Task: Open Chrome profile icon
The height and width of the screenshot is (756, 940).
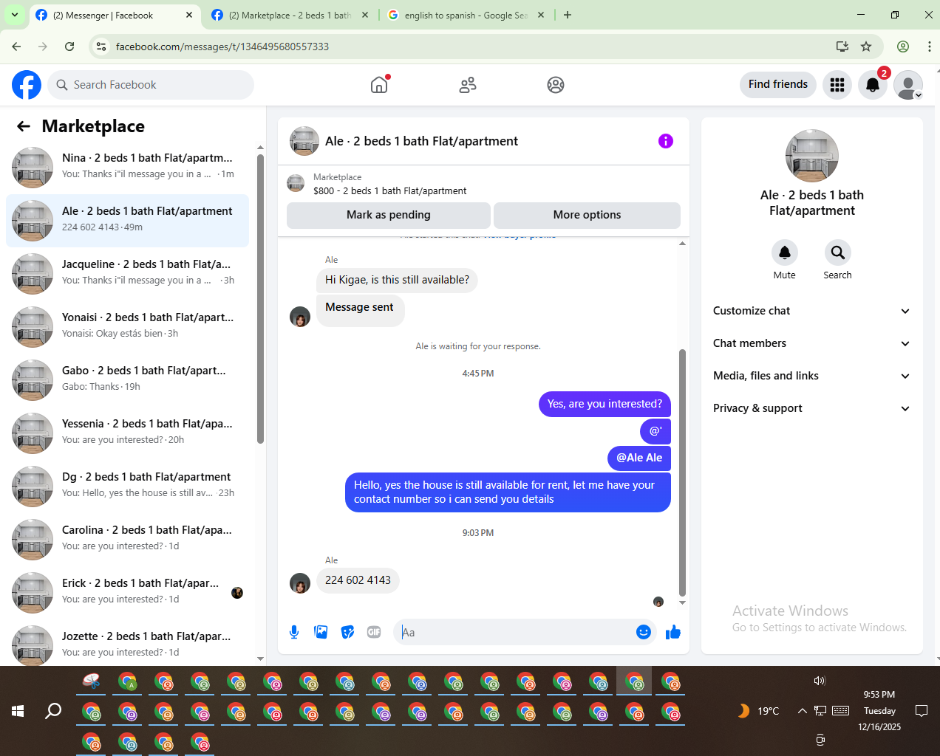Action: pos(903,47)
